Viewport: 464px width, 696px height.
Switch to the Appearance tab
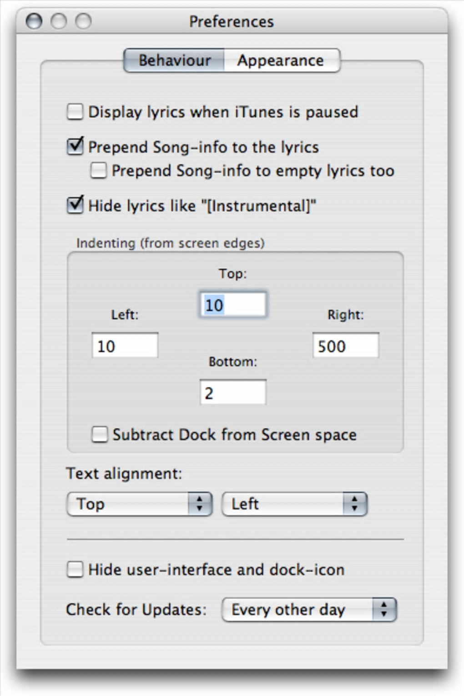281,60
